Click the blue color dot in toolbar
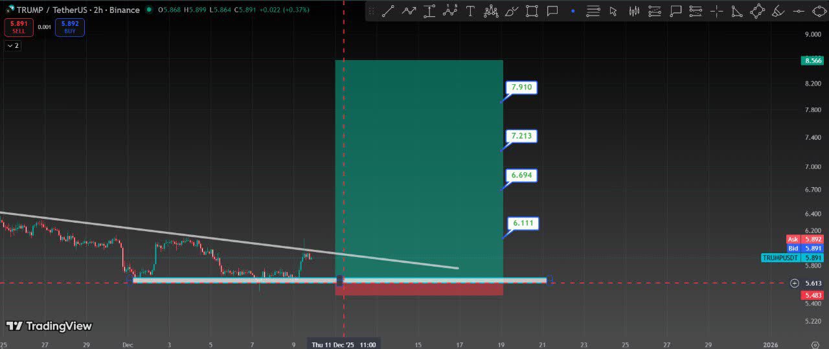The width and height of the screenshot is (829, 349). (573, 11)
